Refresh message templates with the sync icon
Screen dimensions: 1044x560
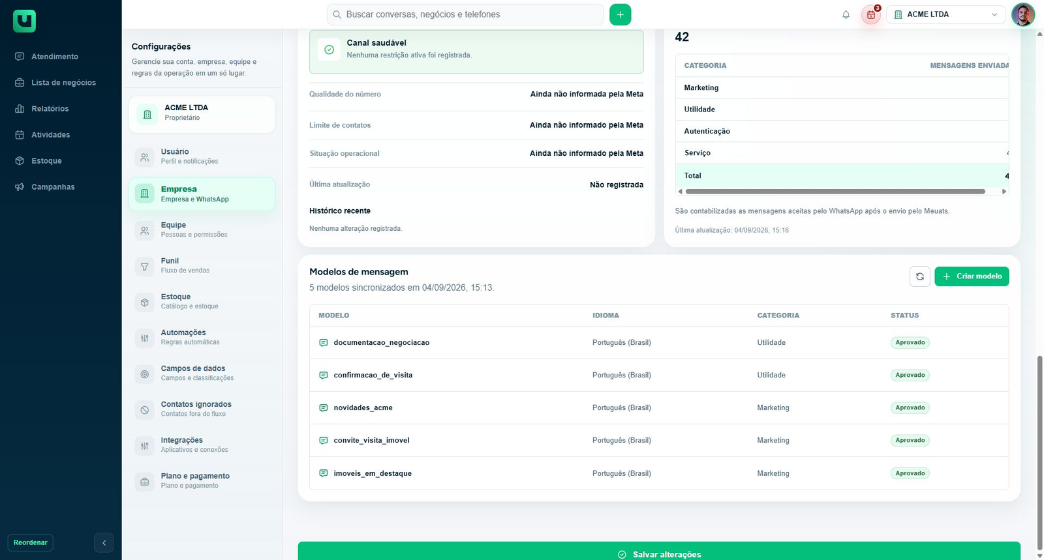(x=919, y=276)
